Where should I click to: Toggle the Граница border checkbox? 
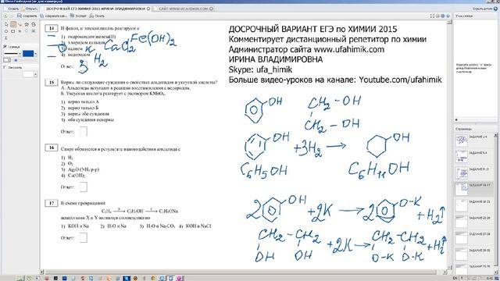coord(5,47)
